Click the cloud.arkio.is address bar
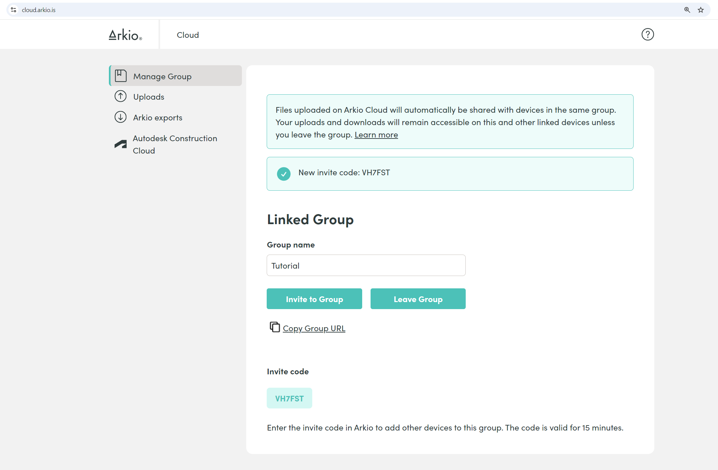This screenshot has height=470, width=718. 358,10
